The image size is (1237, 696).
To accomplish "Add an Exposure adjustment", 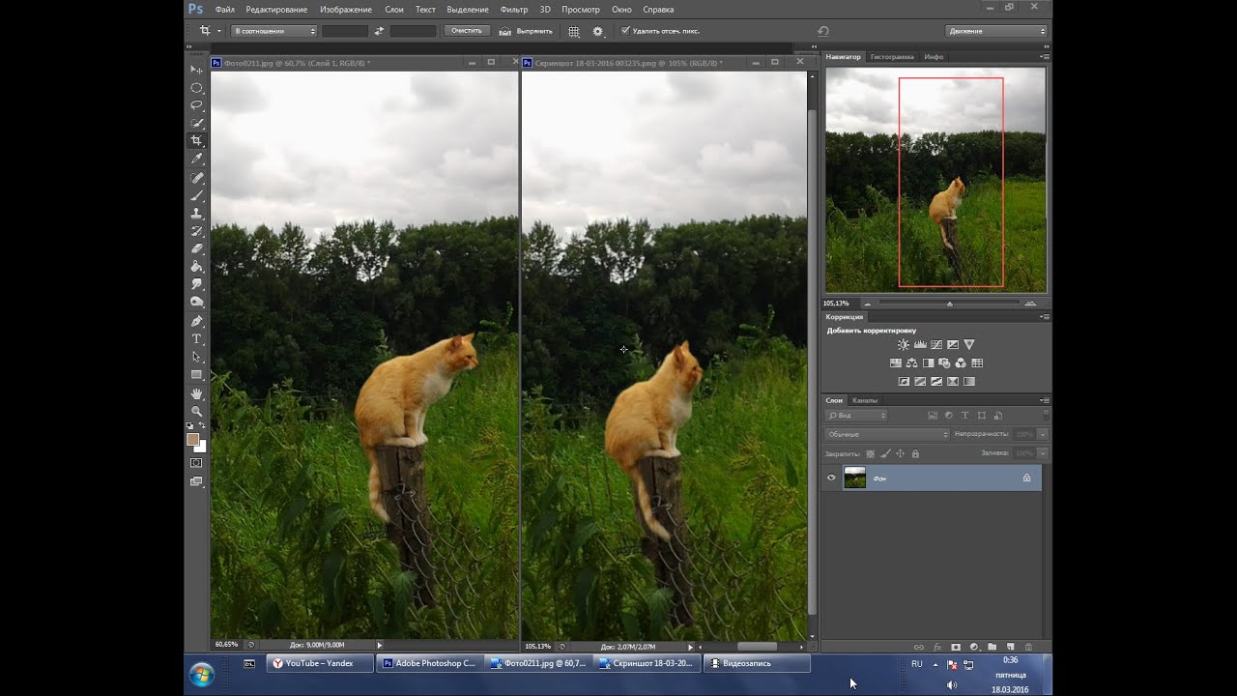I will 953,345.
